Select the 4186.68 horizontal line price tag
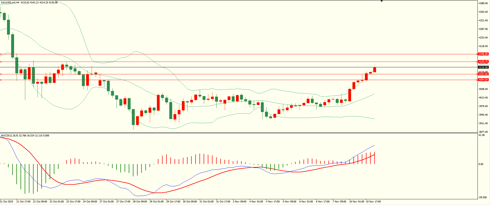Screen dimensions: 490x205 (483, 54)
